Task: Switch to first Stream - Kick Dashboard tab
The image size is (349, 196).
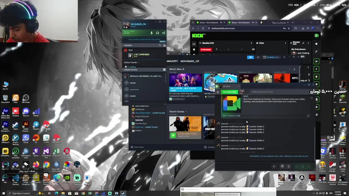Action: 209,23
